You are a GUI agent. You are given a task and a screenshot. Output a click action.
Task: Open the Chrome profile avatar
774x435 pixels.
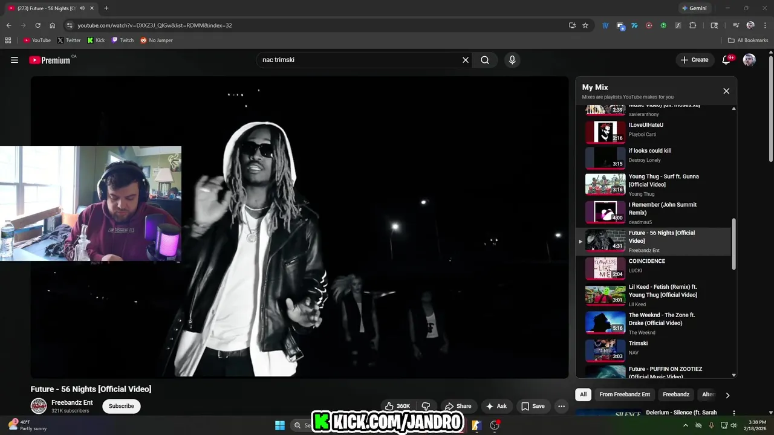pos(750,25)
